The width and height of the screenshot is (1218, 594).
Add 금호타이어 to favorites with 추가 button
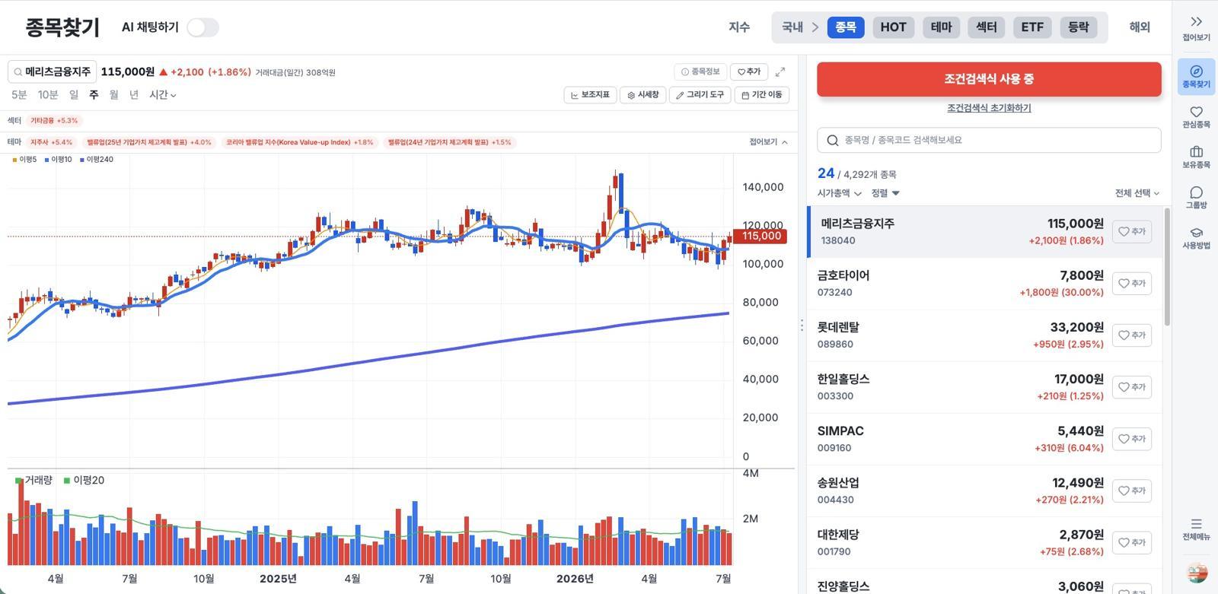[1132, 284]
